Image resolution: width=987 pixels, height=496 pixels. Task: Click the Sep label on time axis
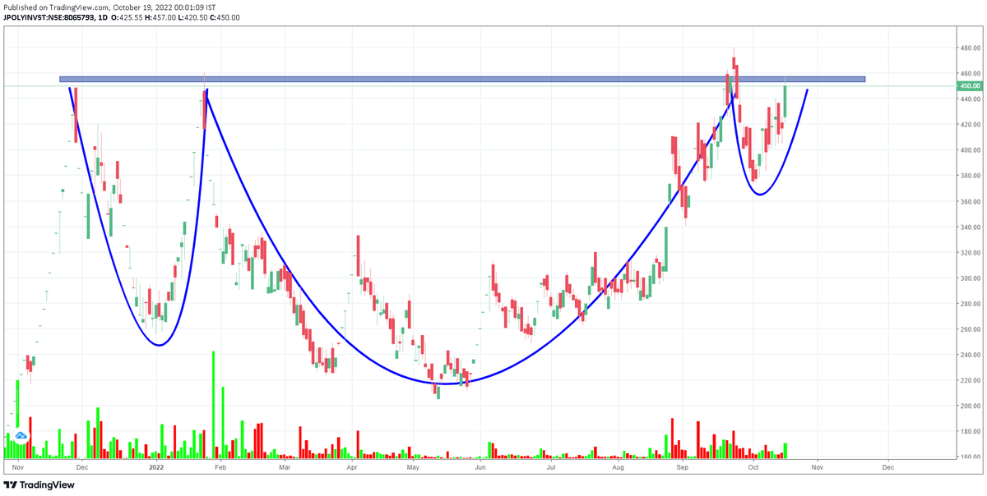(x=682, y=466)
